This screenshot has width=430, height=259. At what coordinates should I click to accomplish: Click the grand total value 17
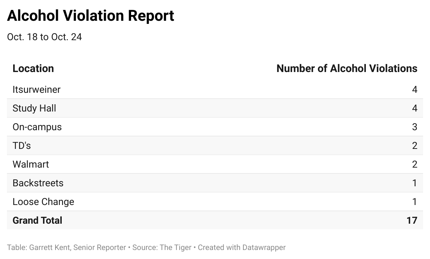pyautogui.click(x=412, y=221)
